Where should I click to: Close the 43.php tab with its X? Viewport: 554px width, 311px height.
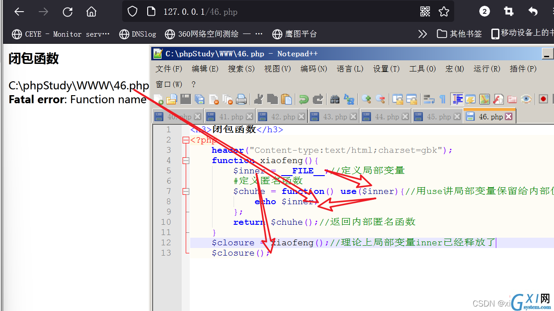(353, 117)
